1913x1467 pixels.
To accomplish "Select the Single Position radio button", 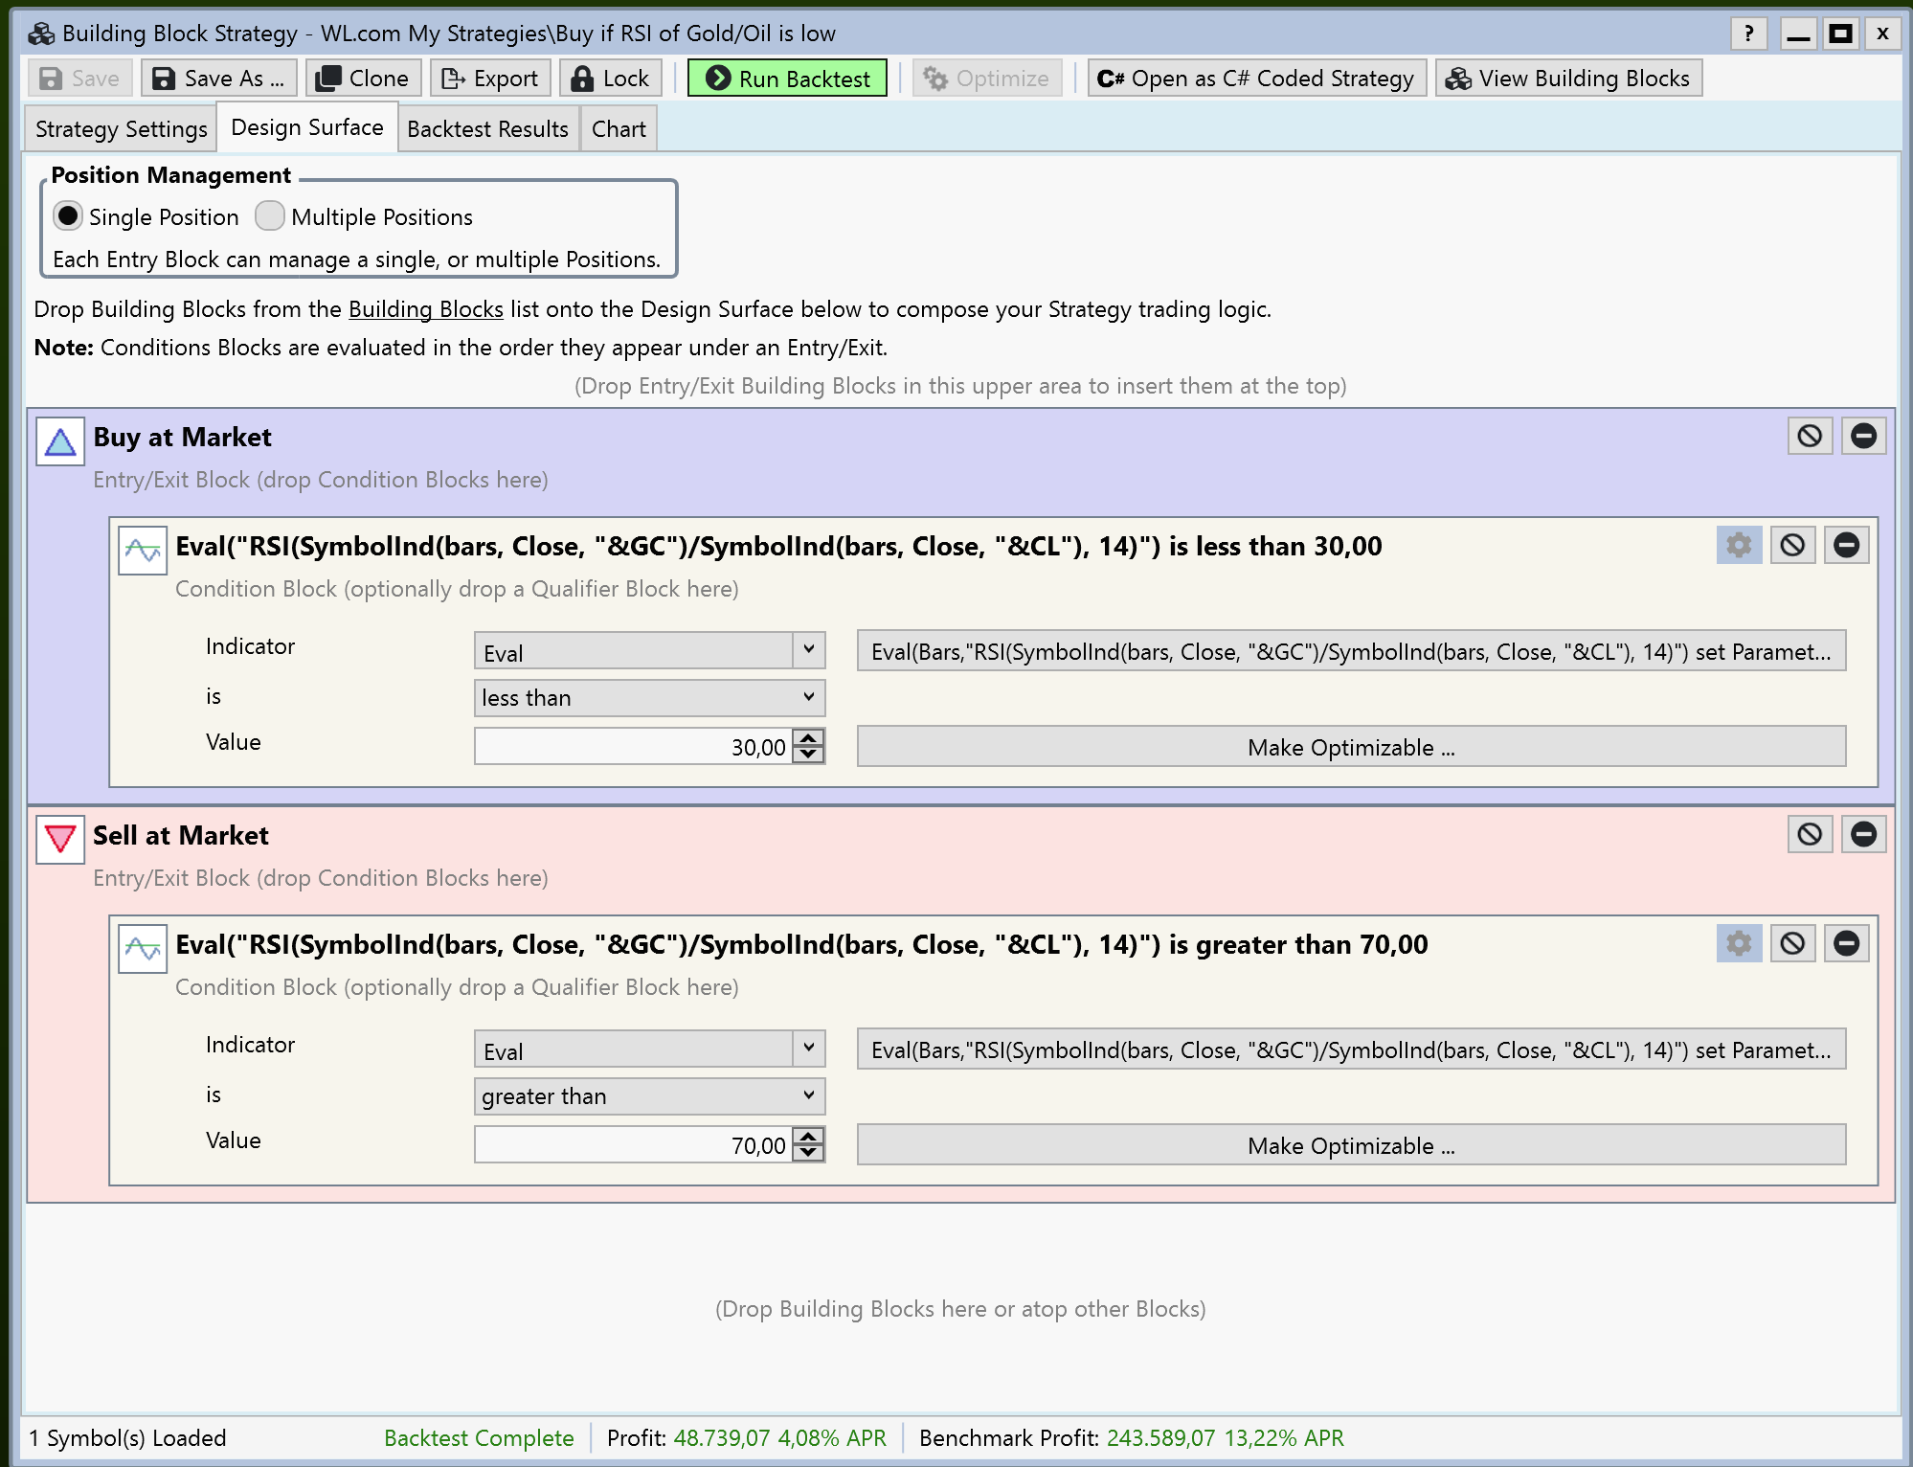I will (68, 216).
